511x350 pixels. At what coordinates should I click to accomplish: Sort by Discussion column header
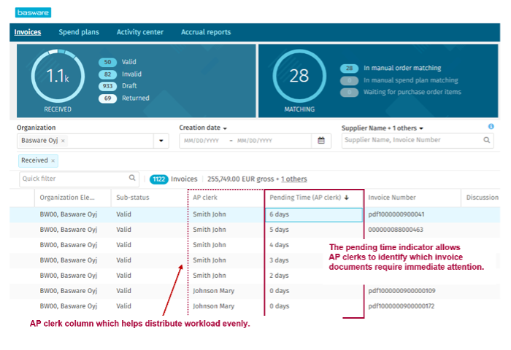pos(483,198)
